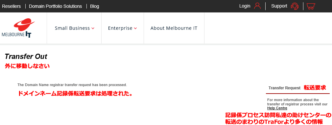Click the Support text link
Image resolution: width=332 pixels, height=125 pixels.
click(279, 6)
